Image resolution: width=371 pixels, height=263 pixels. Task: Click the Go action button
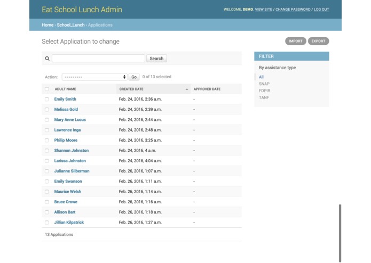coord(134,77)
